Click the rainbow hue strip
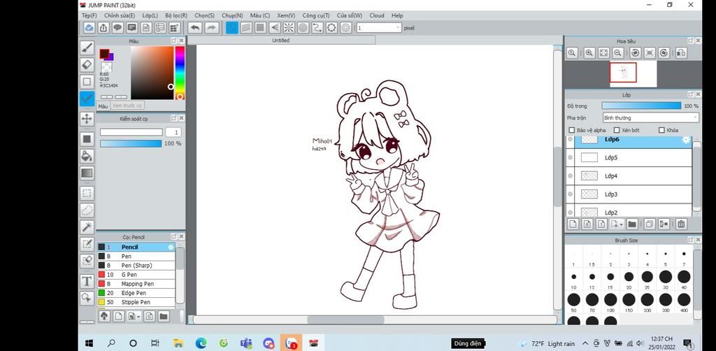Viewport: 716px width, 351px height. pos(180,72)
